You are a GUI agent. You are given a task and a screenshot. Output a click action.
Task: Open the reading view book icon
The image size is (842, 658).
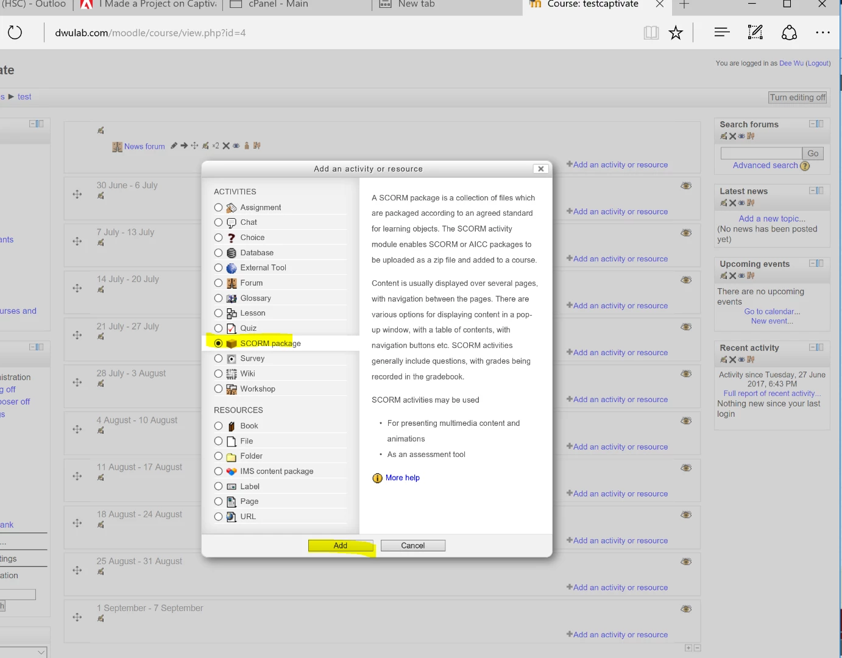(651, 33)
